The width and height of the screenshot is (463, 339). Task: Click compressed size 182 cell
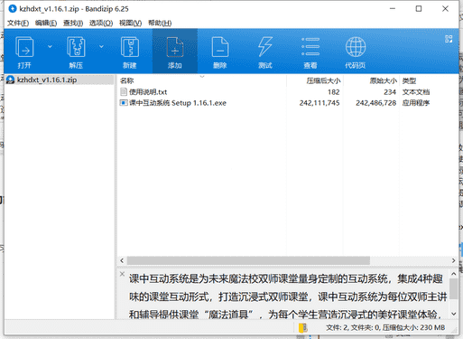coord(334,92)
